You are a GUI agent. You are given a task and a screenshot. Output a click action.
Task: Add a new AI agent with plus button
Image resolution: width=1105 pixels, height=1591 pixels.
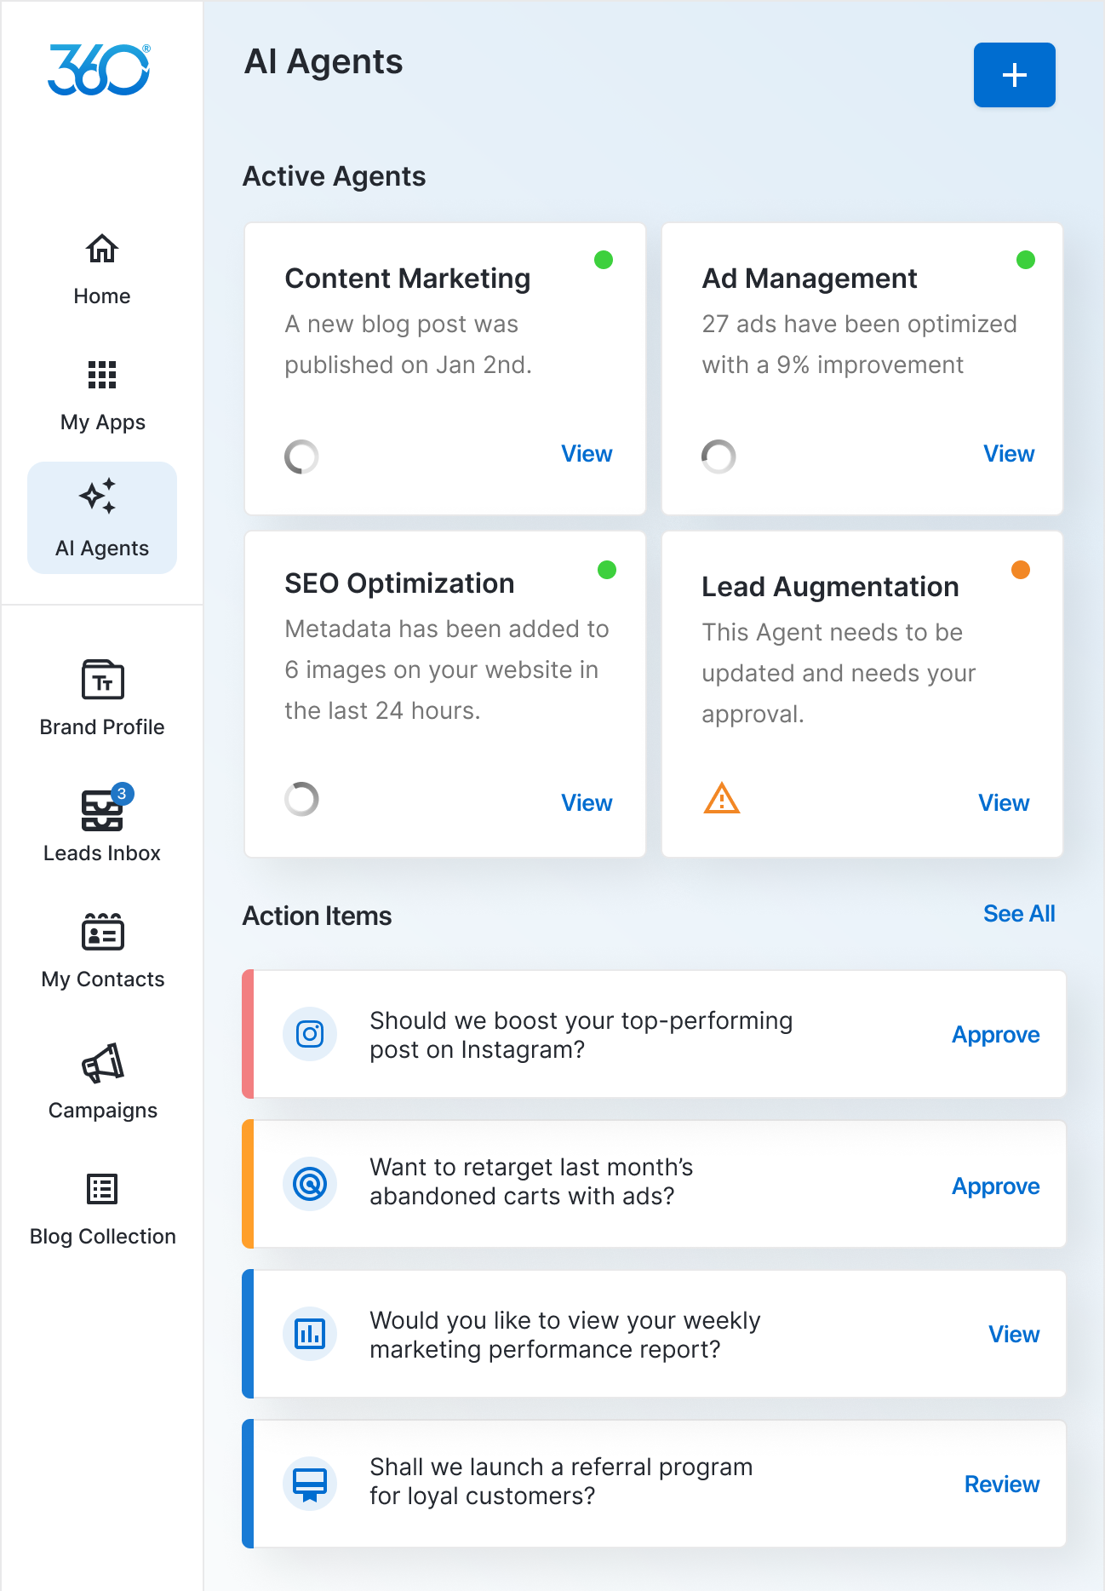(x=1014, y=75)
